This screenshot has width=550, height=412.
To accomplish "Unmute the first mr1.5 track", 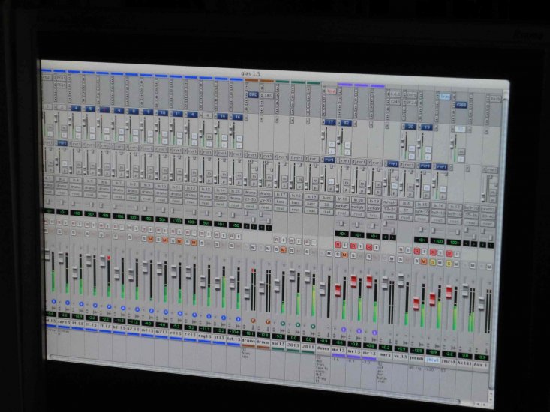I will 344,255.
